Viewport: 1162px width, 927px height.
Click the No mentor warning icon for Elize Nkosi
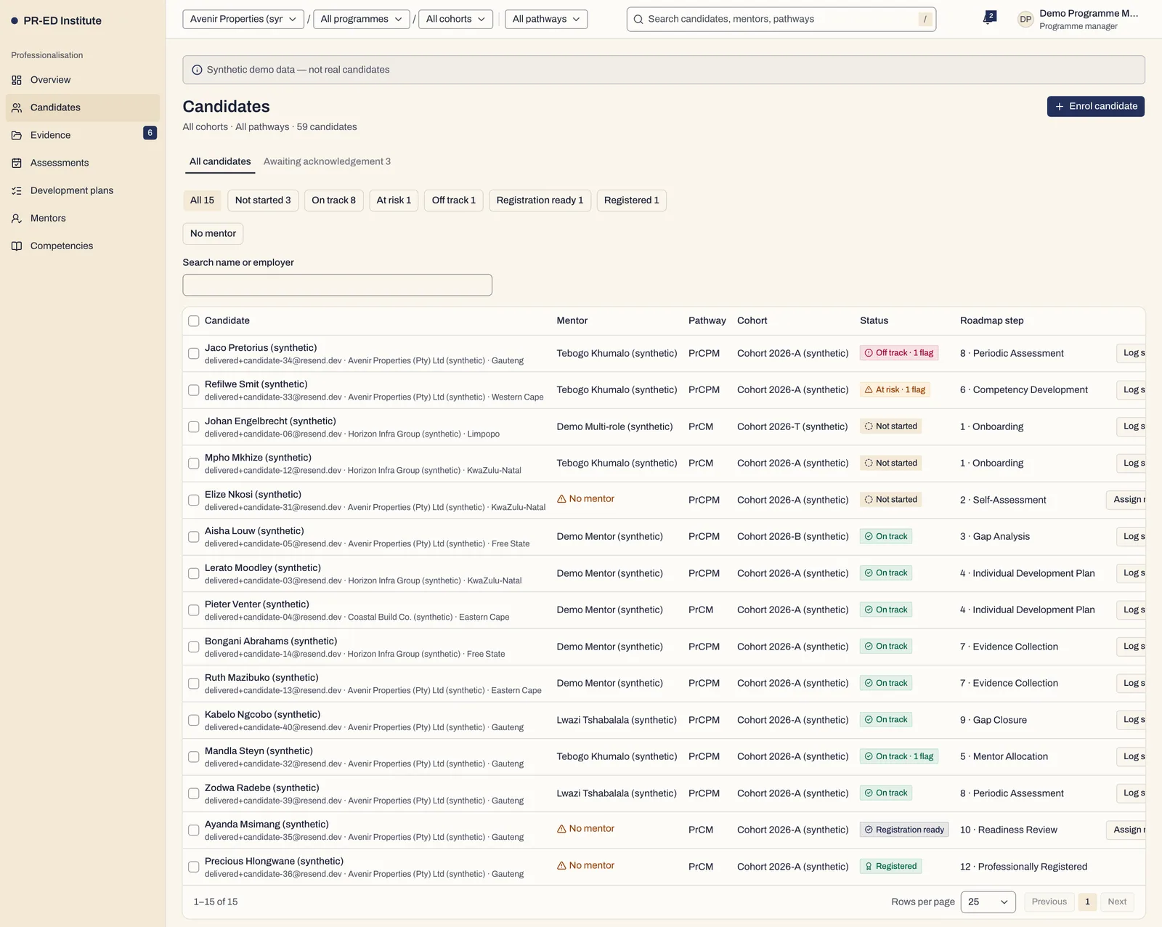[x=561, y=499]
